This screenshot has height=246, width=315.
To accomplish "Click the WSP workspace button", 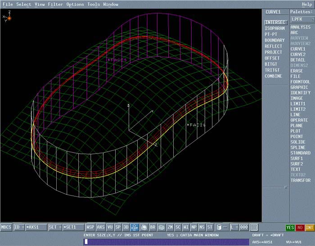I will click(90, 228).
